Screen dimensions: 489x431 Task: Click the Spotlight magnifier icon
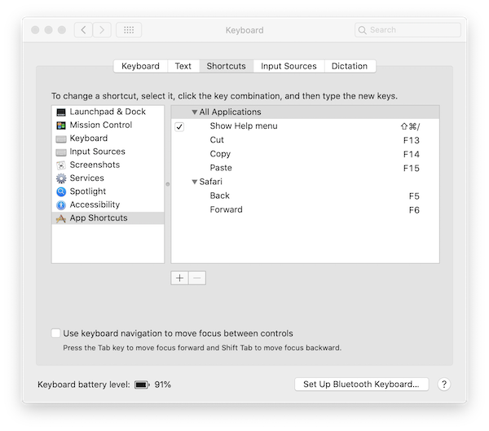pos(61,191)
